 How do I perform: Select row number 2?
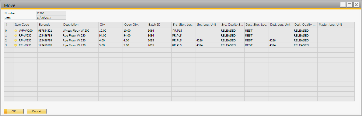point(9,40)
